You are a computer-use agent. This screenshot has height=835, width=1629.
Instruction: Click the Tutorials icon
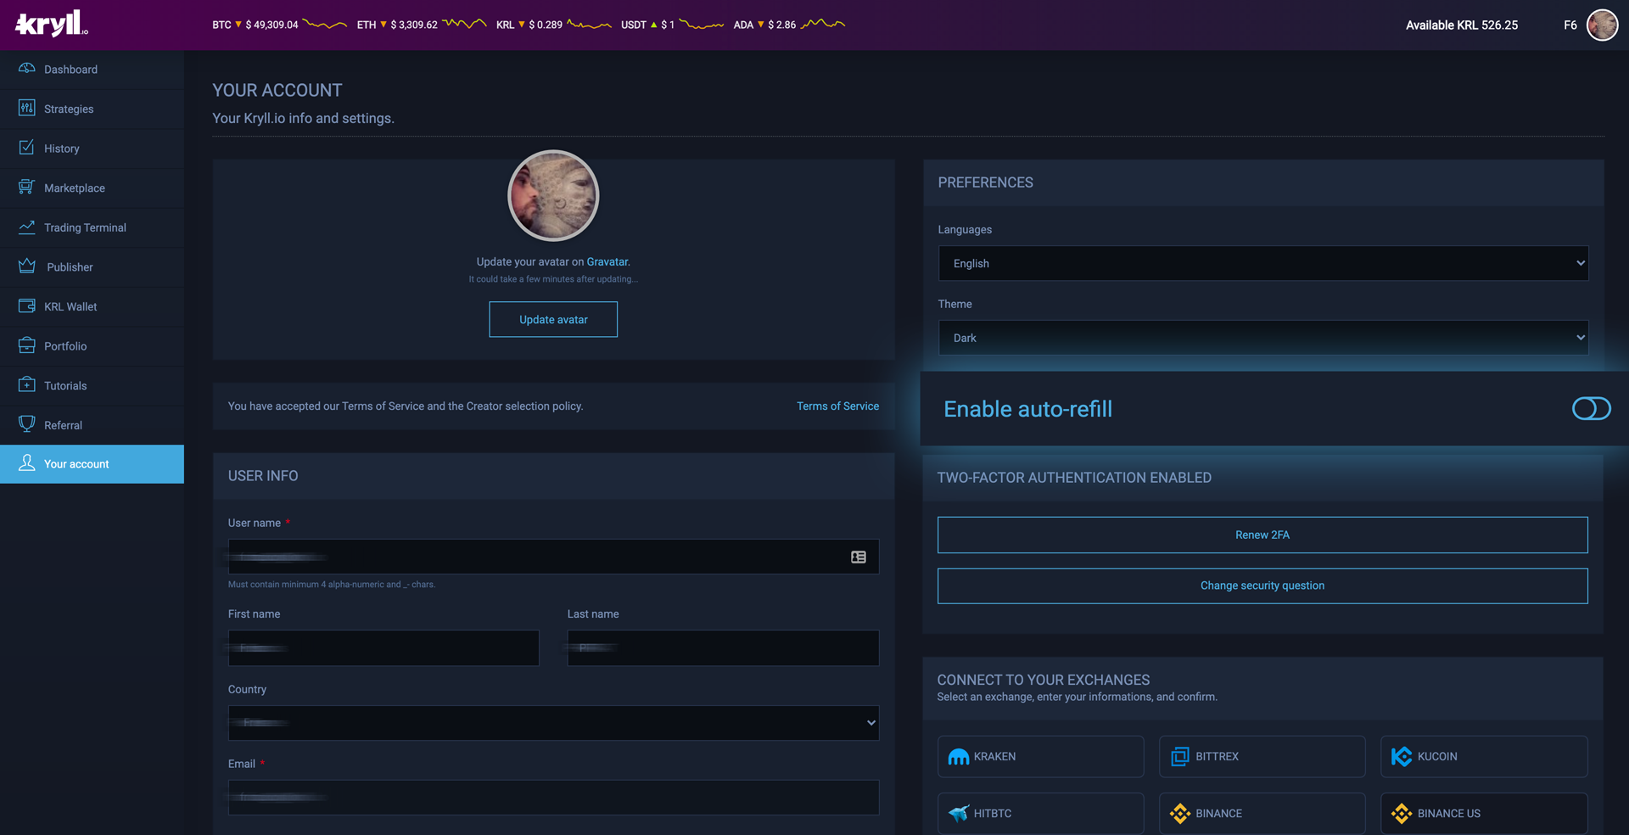tap(26, 384)
